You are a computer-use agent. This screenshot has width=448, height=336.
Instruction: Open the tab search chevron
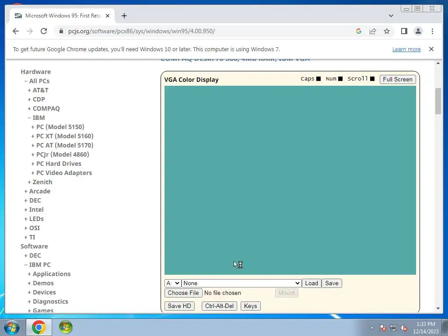point(391,16)
